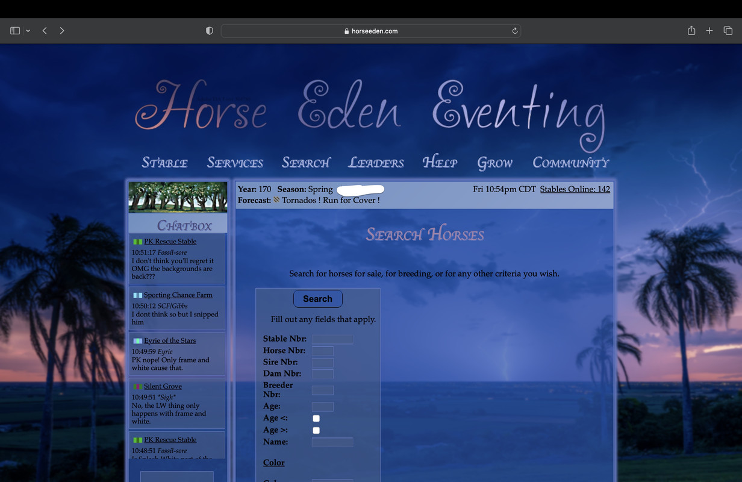
Task: Open the first PK Rescue Stable chat link
Action: pos(170,242)
